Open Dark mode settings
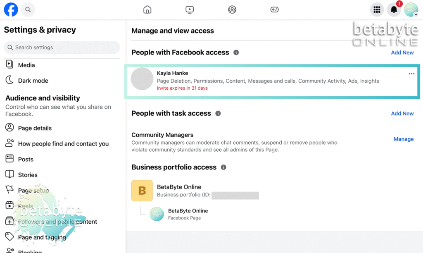This screenshot has height=253, width=423. tap(33, 81)
